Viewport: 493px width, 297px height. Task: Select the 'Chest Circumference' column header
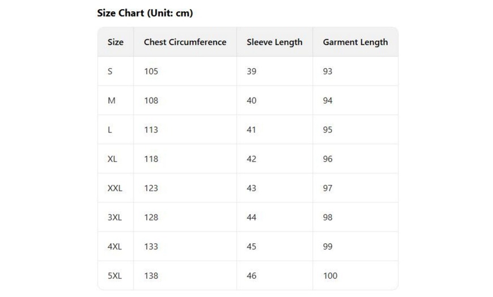tap(185, 42)
